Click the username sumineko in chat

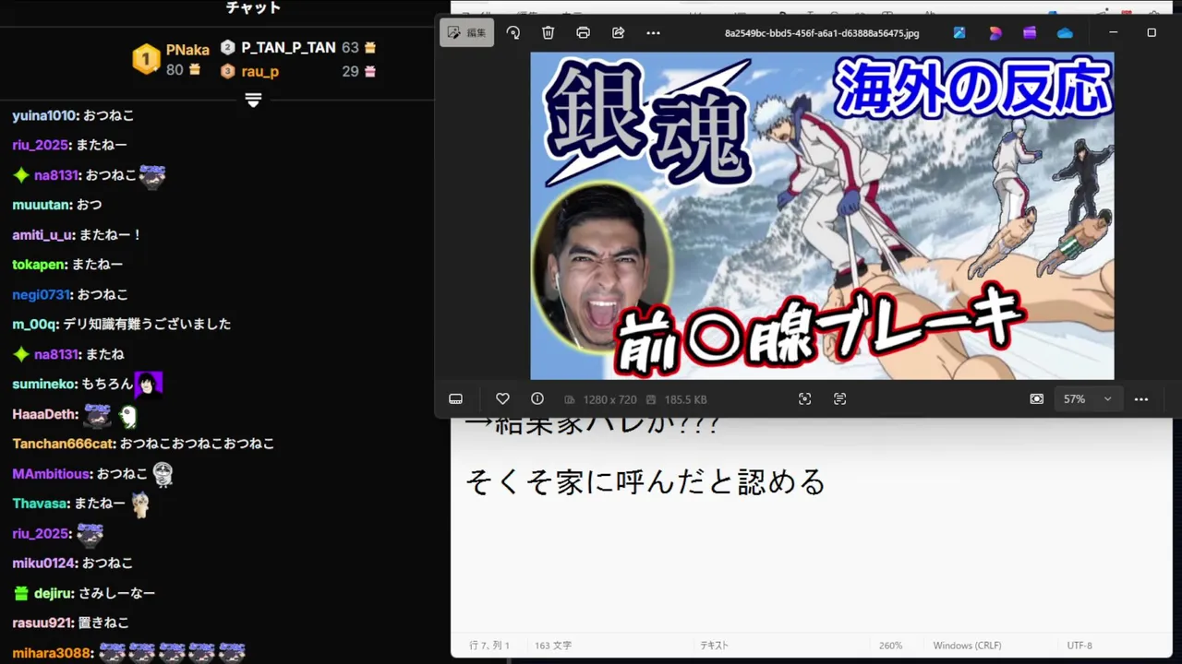point(44,384)
